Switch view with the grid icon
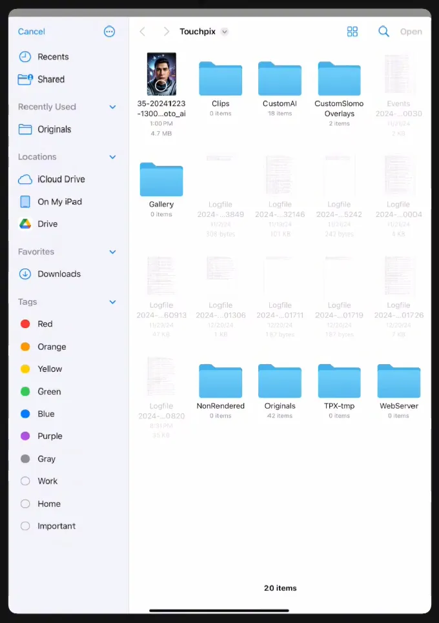Viewport: 439px width, 623px height. click(x=352, y=32)
